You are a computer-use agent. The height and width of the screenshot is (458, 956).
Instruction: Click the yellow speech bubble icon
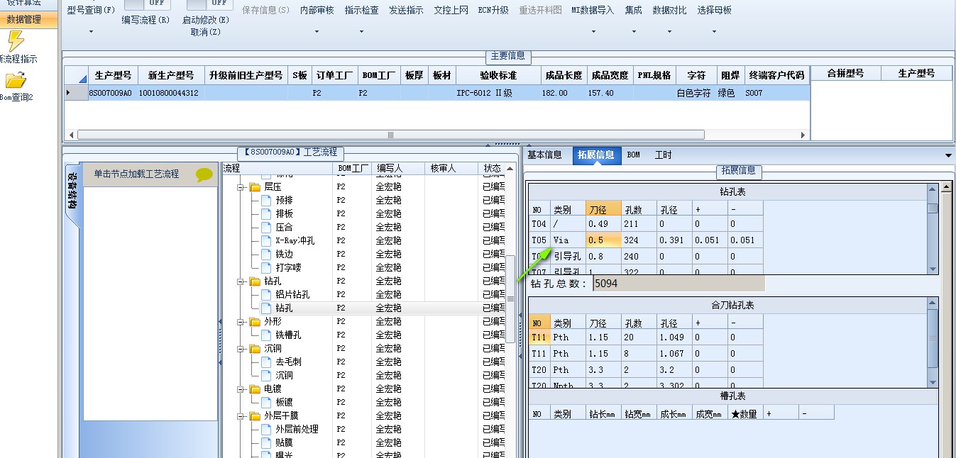coord(204,174)
